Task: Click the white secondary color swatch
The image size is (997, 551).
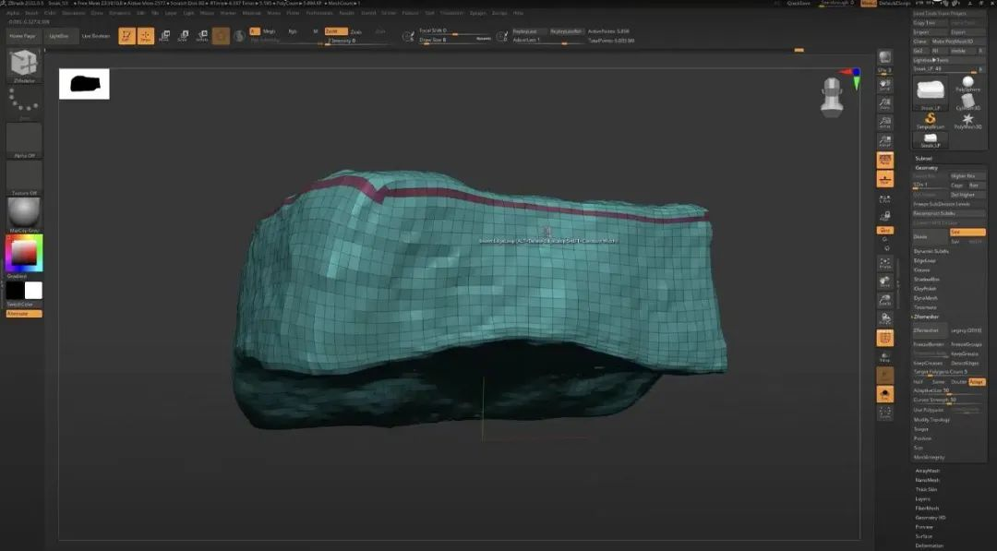Action: tap(33, 291)
